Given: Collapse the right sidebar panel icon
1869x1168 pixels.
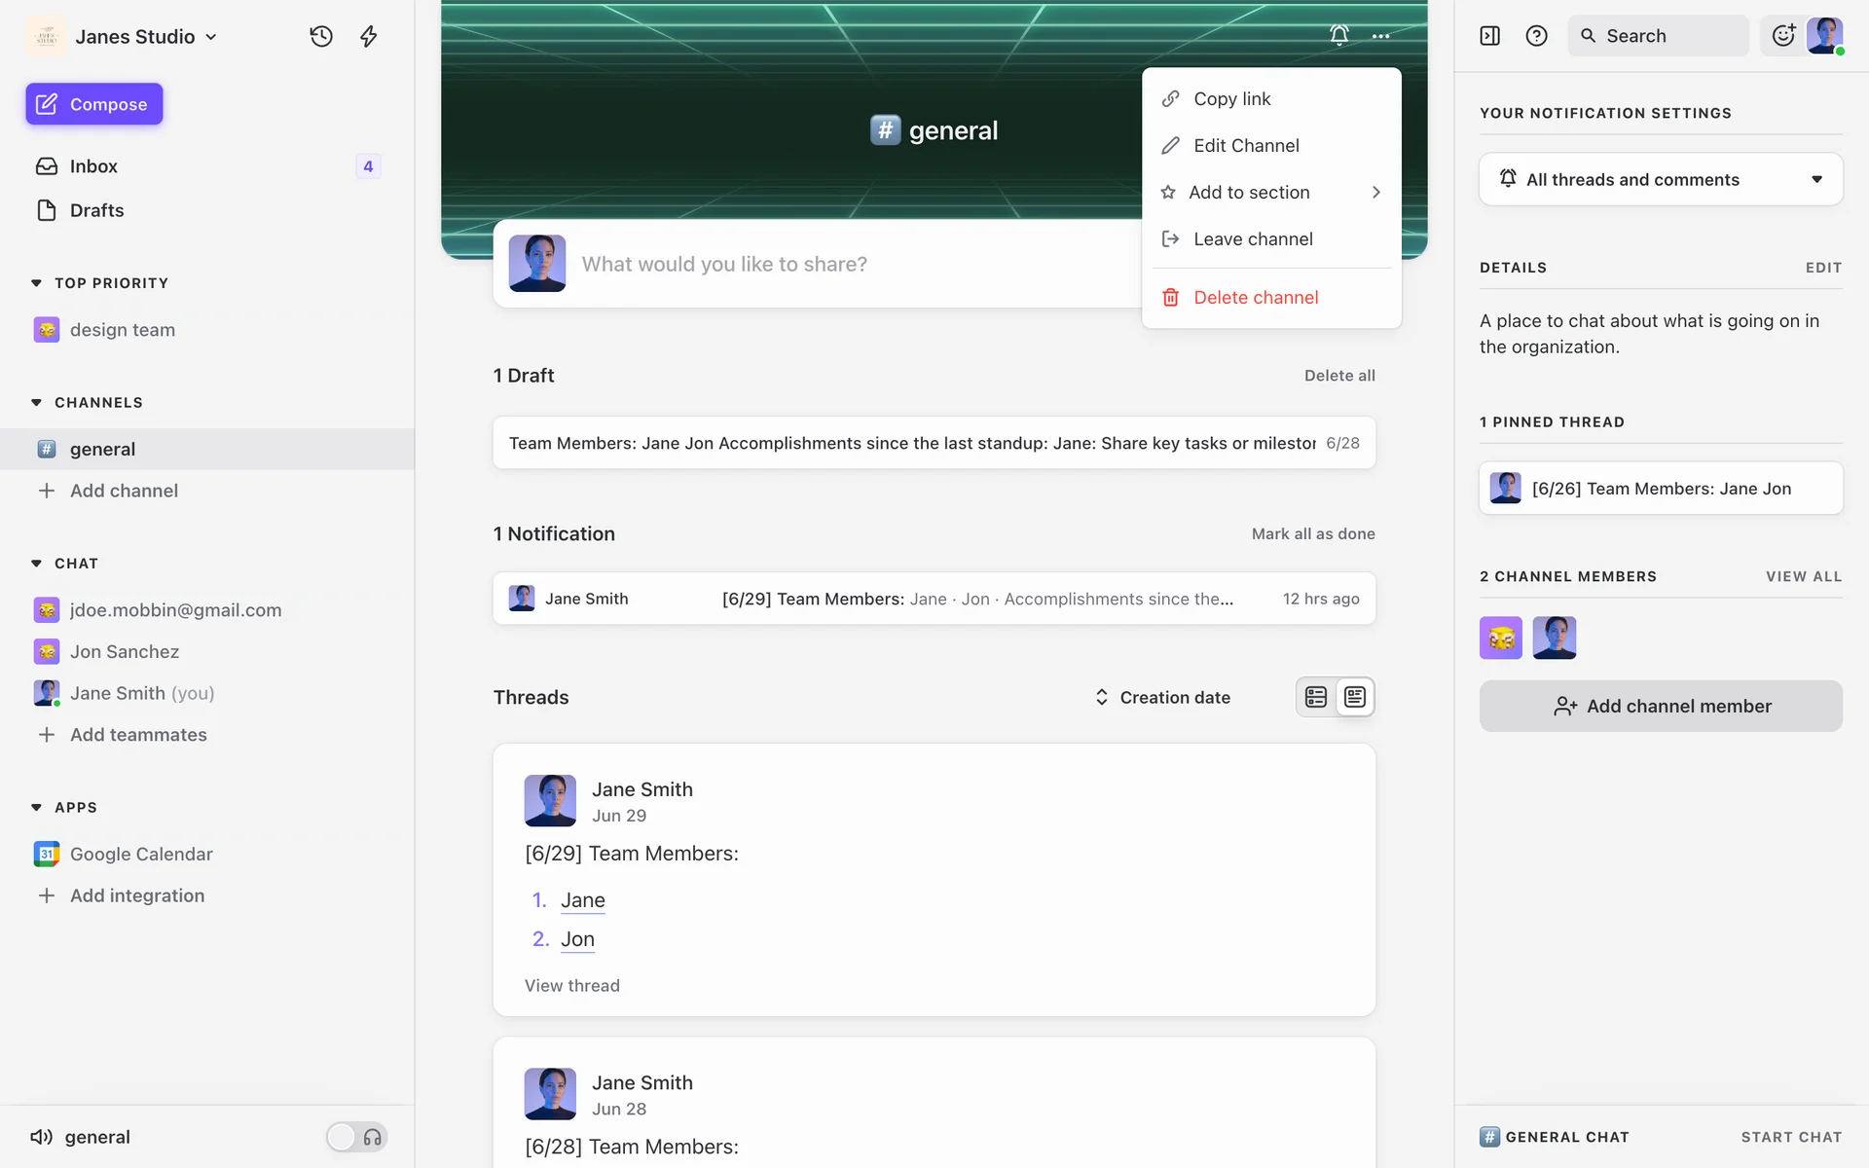Looking at the screenshot, I should coord(1489,36).
